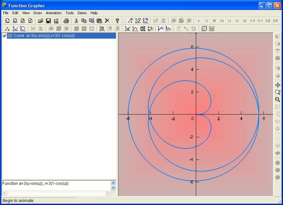Delete the selected graph with the X icon
The image size is (283, 205).
pyautogui.click(x=107, y=21)
